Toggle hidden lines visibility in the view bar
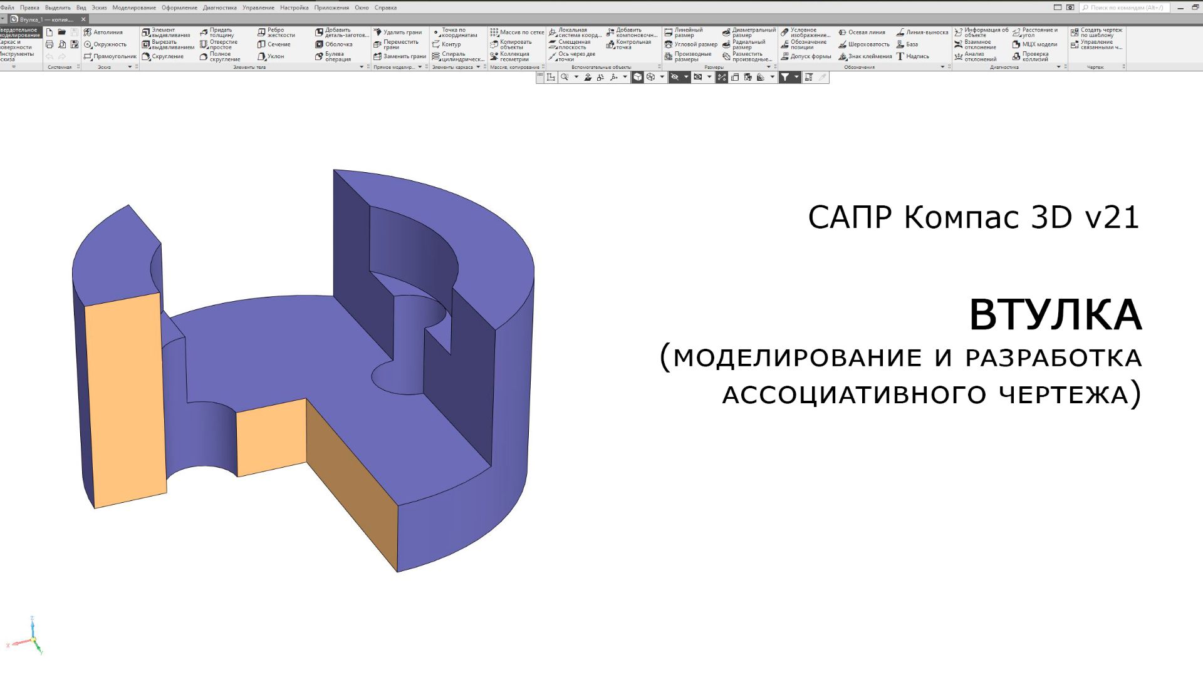Viewport: 1203px width, 675px height. pyautogui.click(x=675, y=78)
